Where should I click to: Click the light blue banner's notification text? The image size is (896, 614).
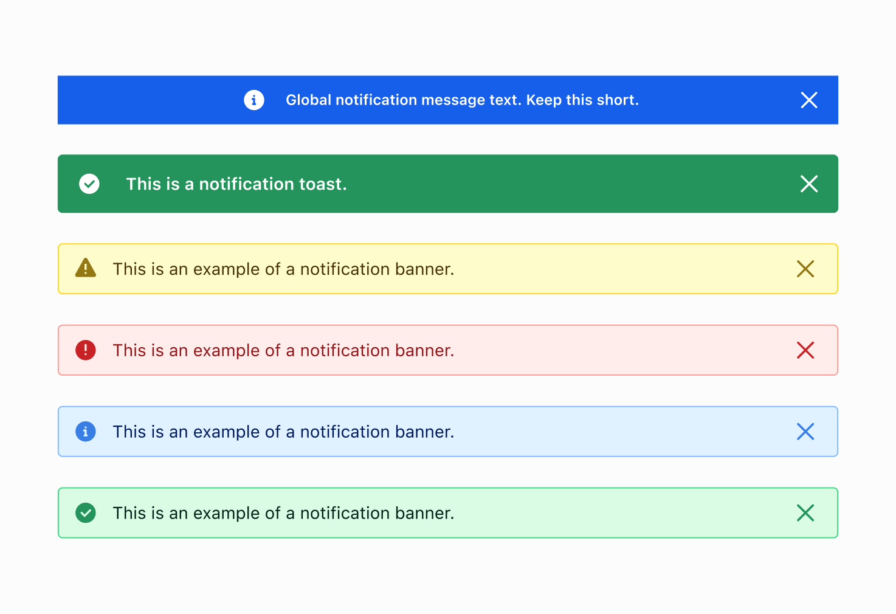(x=283, y=432)
